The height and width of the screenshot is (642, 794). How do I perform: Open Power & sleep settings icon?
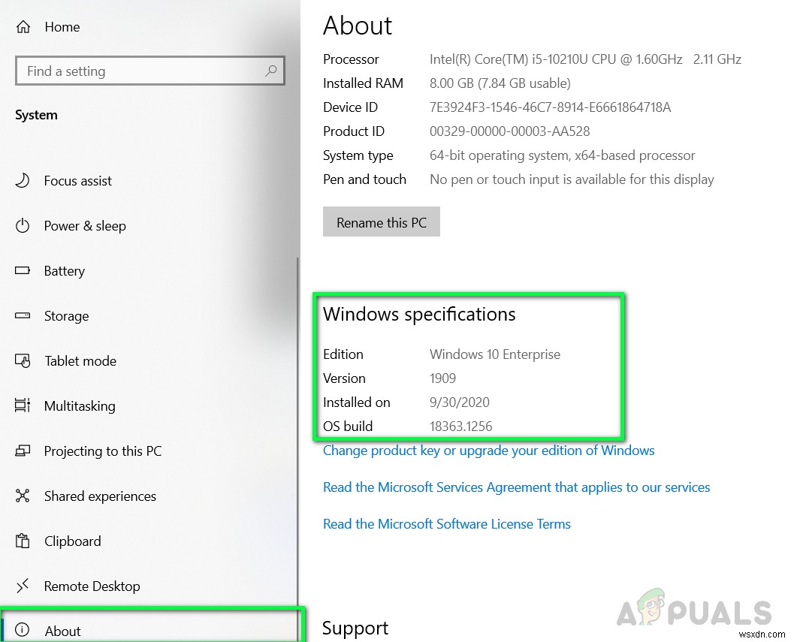point(23,225)
